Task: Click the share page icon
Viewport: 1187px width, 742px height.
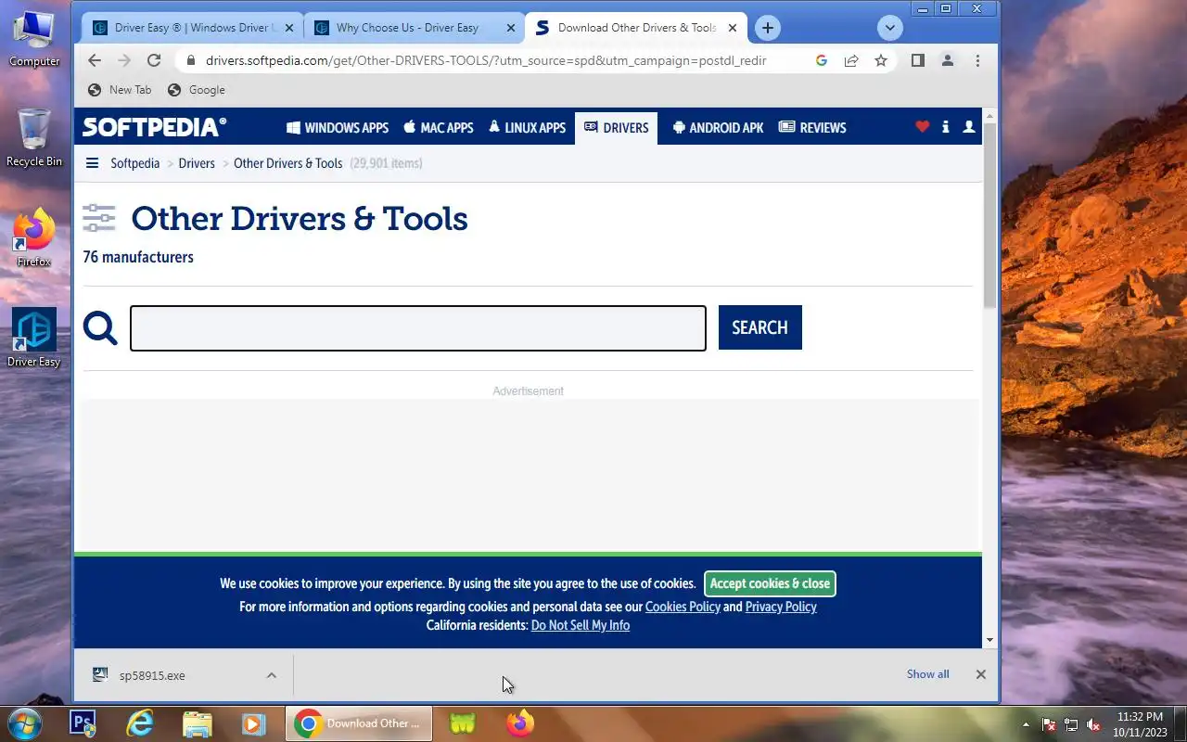Action: click(850, 60)
